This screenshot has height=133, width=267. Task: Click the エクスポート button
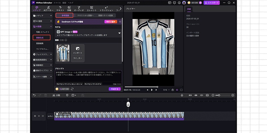click(212, 3)
